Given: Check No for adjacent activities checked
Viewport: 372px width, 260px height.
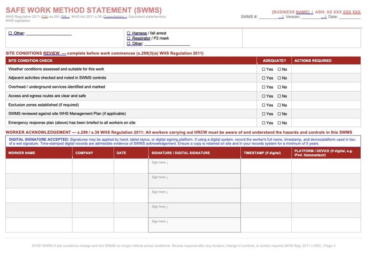Looking at the screenshot, I should pyautogui.click(x=279, y=78).
